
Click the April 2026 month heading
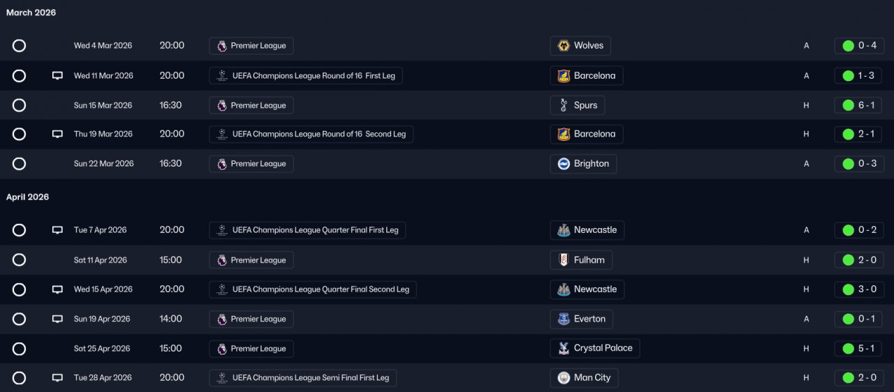[x=28, y=197]
